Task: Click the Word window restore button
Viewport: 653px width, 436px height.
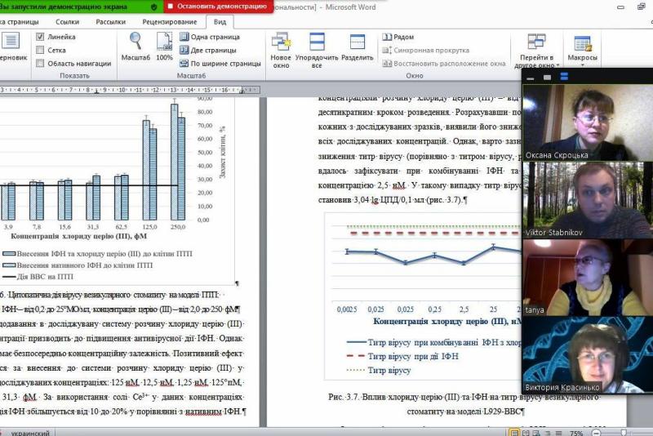Action: (642, 7)
